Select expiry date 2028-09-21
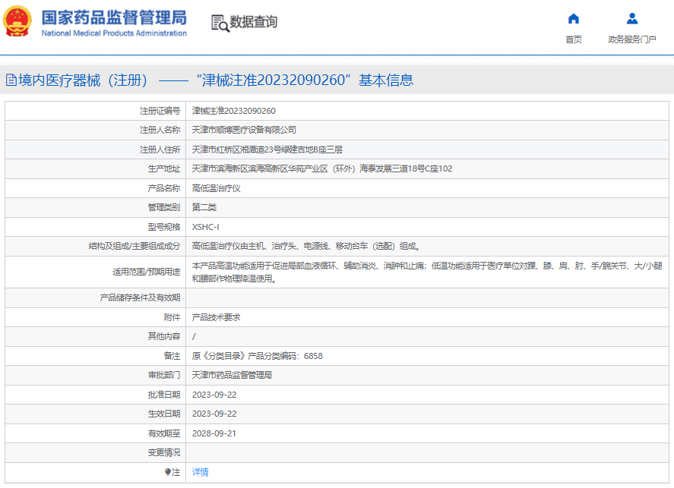The width and height of the screenshot is (674, 488). 214,433
